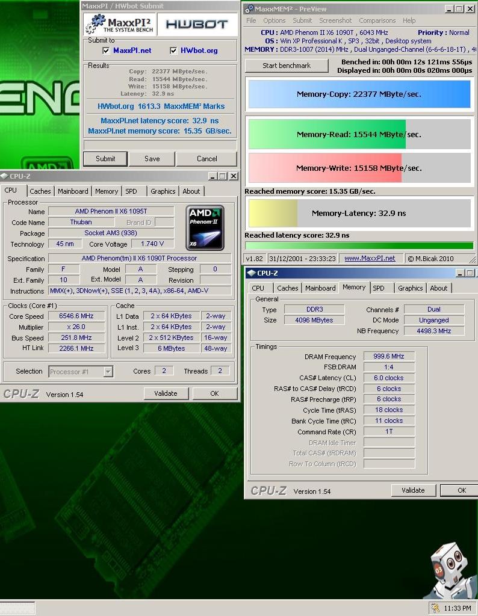The width and height of the screenshot is (478, 616).
Task: Click the taskbar clock showing 11:33 PM
Action: pos(457,608)
